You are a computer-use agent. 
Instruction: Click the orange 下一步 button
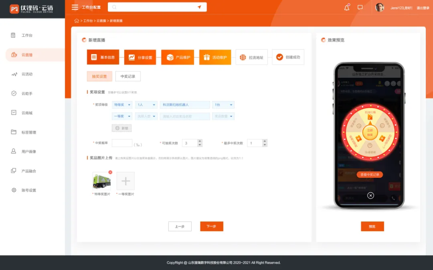(211, 226)
